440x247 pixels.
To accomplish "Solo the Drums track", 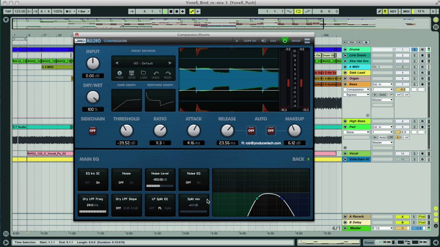I will pyautogui.click(x=414, y=49).
